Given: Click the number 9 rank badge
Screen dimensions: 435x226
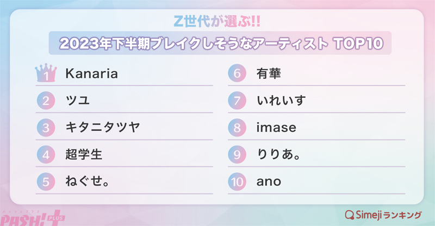Looking at the screenshot, I should click(237, 154).
